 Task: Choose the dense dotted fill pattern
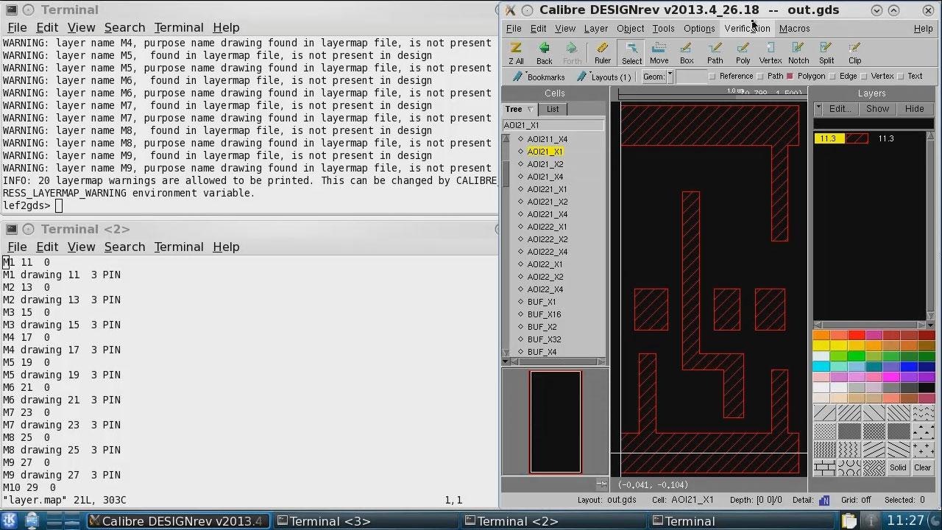click(850, 431)
